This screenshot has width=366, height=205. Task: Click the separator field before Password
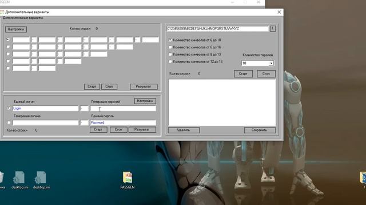[x=84, y=122]
